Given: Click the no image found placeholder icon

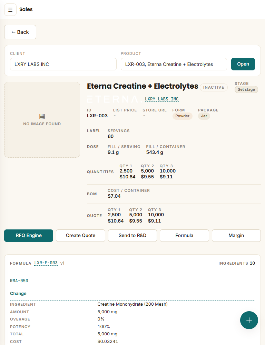Looking at the screenshot, I should coord(42,116).
